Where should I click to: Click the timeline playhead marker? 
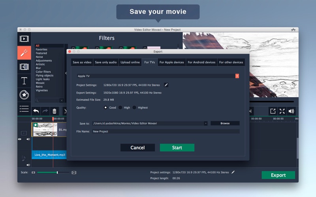pos(53,119)
